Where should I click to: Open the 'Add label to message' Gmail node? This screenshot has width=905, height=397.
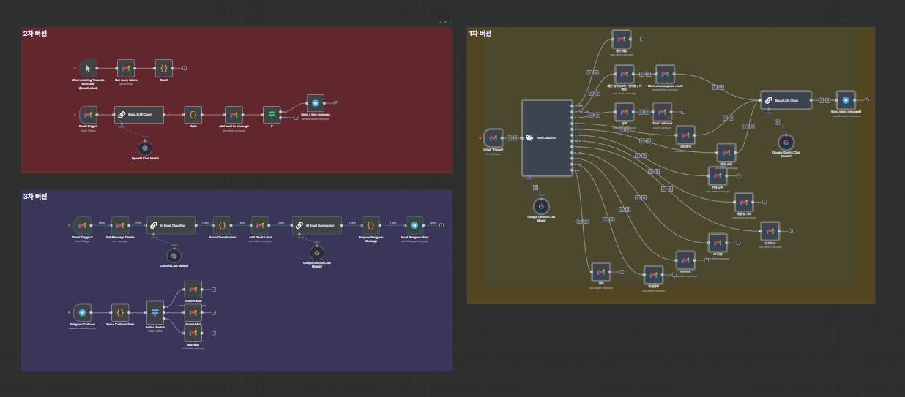(x=234, y=115)
